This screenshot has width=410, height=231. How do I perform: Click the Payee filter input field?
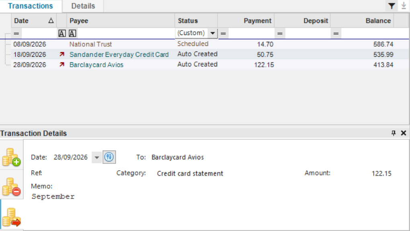pos(125,33)
